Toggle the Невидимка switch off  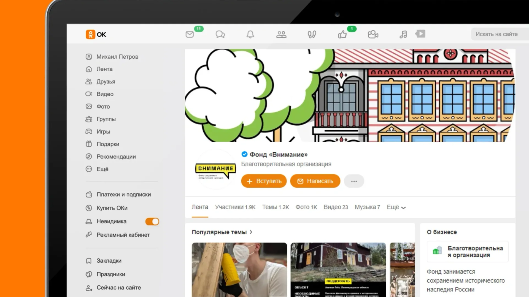tap(152, 222)
